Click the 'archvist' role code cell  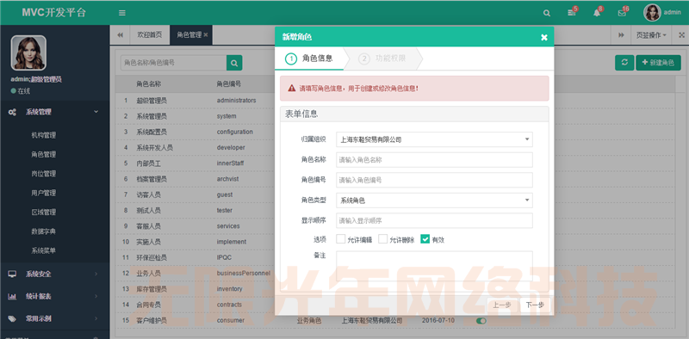pyautogui.click(x=227, y=179)
